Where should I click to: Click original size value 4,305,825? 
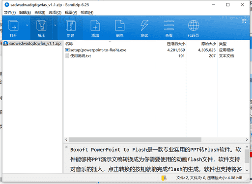(x=207, y=50)
